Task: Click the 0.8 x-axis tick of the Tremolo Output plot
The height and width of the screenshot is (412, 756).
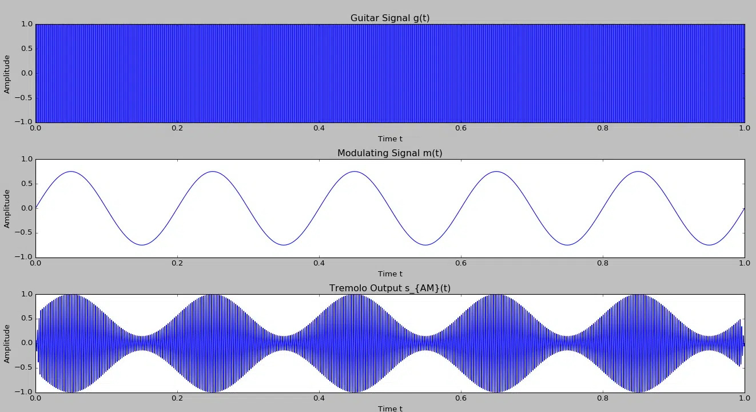Action: (x=603, y=398)
